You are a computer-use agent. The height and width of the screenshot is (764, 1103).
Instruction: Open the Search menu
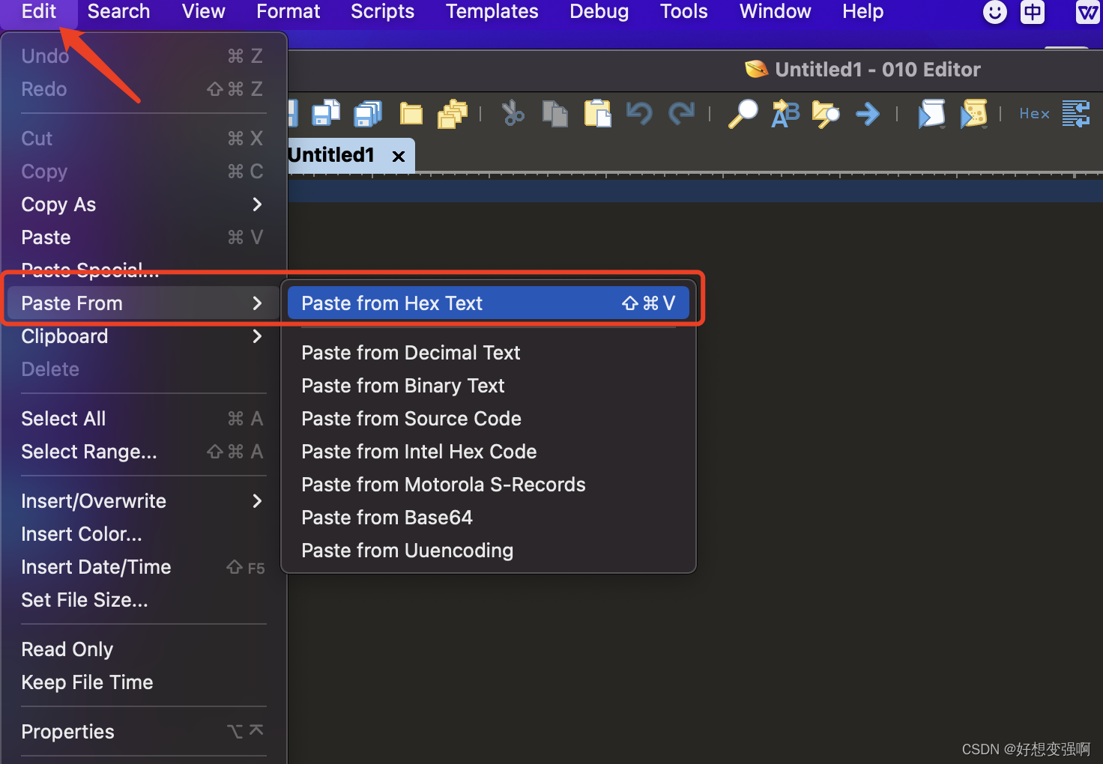(118, 11)
